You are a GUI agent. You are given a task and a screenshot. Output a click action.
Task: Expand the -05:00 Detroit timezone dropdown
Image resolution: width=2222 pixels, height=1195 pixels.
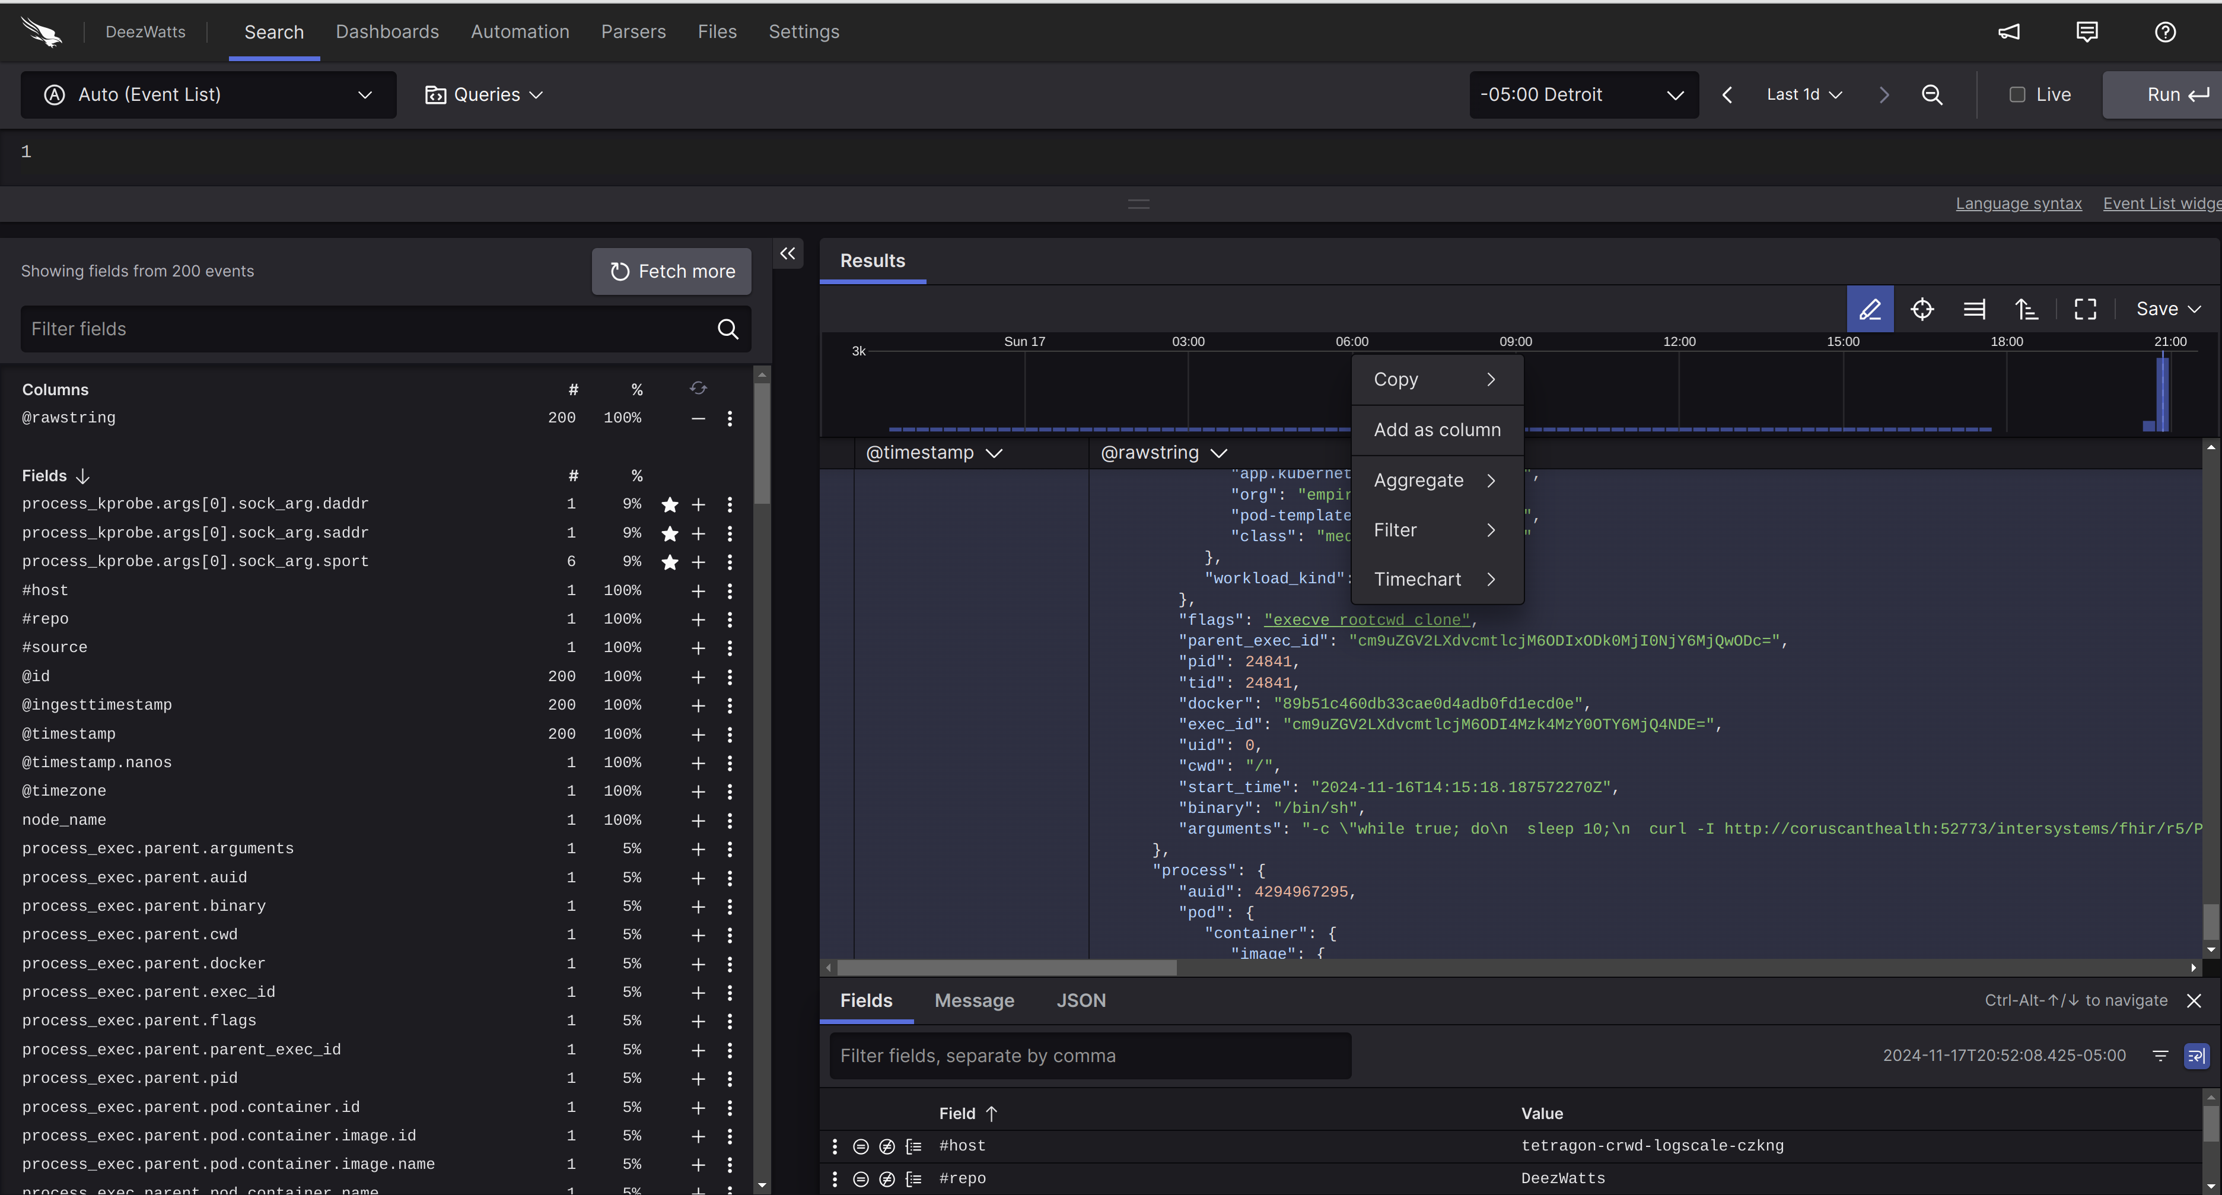coord(1583,95)
